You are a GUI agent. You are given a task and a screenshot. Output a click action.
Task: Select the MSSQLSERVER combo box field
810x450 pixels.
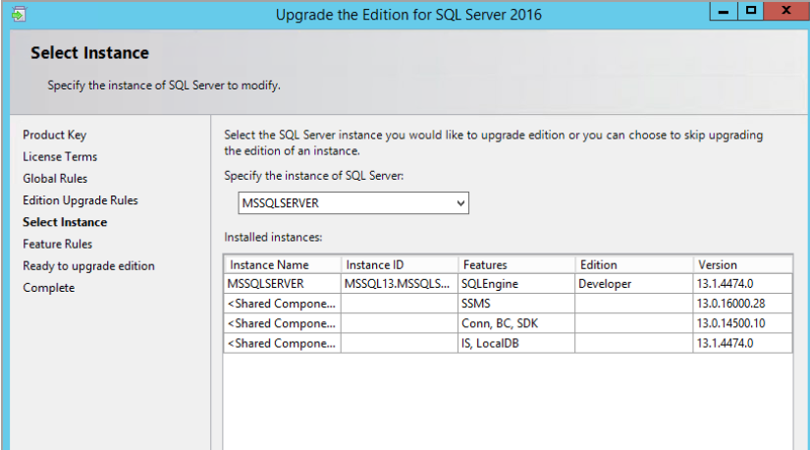click(353, 203)
